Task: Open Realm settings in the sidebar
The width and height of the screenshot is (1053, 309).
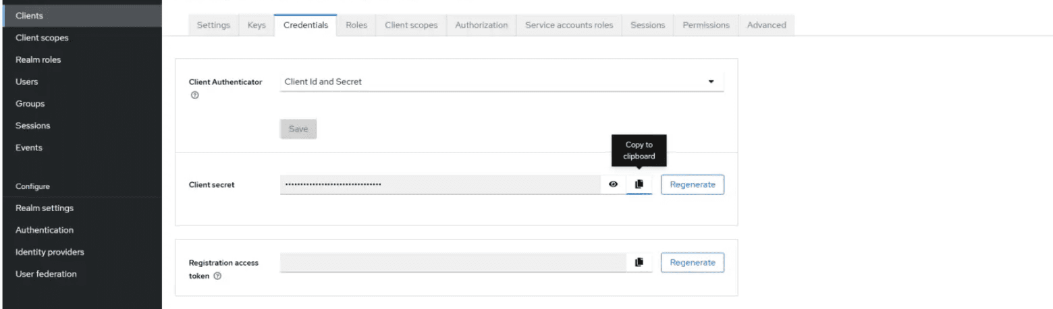Action: coord(82,208)
